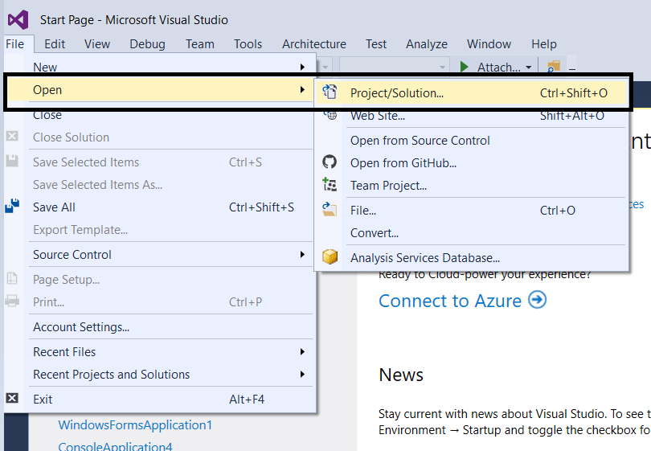The height and width of the screenshot is (451, 651).
Task: Expand the New submenu
Action: (170, 67)
